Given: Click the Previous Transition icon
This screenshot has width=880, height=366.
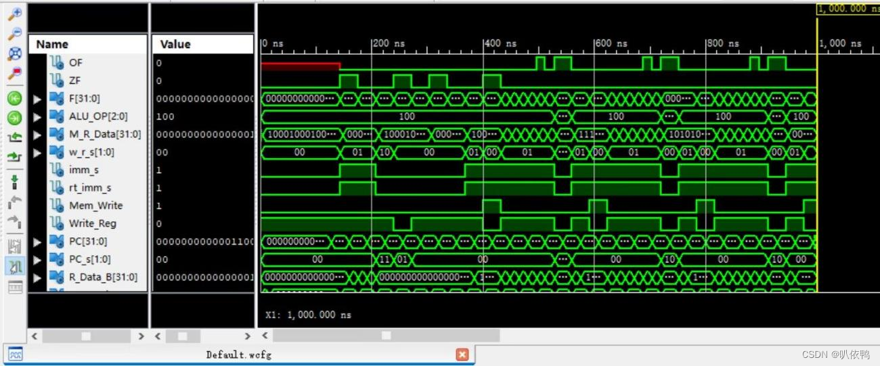Looking at the screenshot, I should (14, 138).
